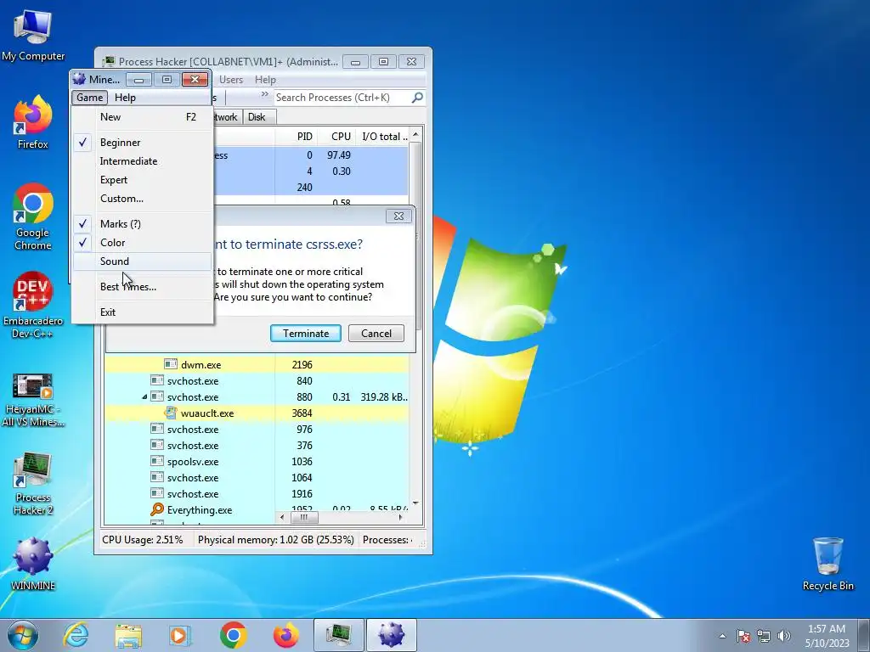
Task: Select svchost.exe row with PID 840
Action: pos(257,381)
